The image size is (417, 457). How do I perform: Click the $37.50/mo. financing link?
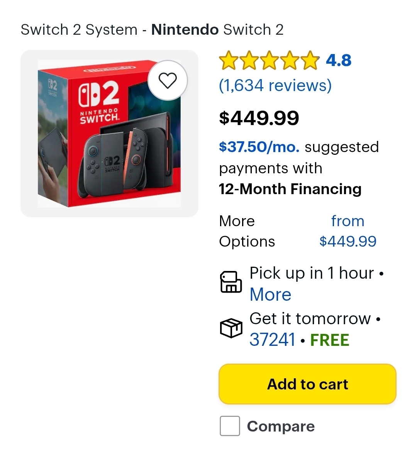(259, 147)
